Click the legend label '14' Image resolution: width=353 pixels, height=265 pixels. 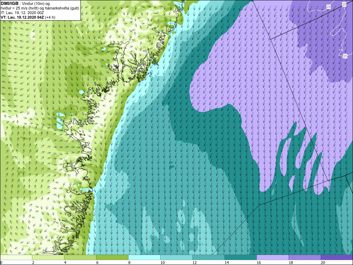tap(227, 263)
